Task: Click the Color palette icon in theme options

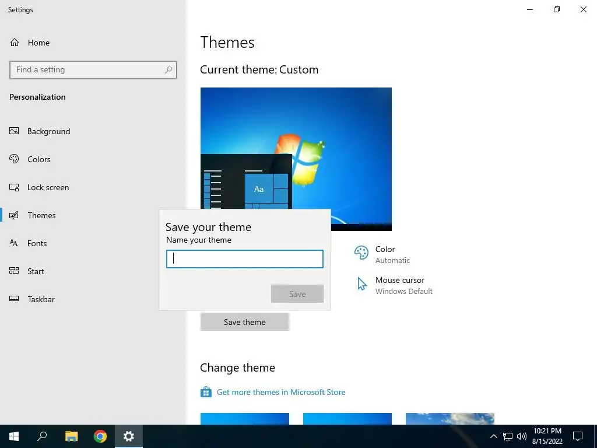Action: pos(361,253)
